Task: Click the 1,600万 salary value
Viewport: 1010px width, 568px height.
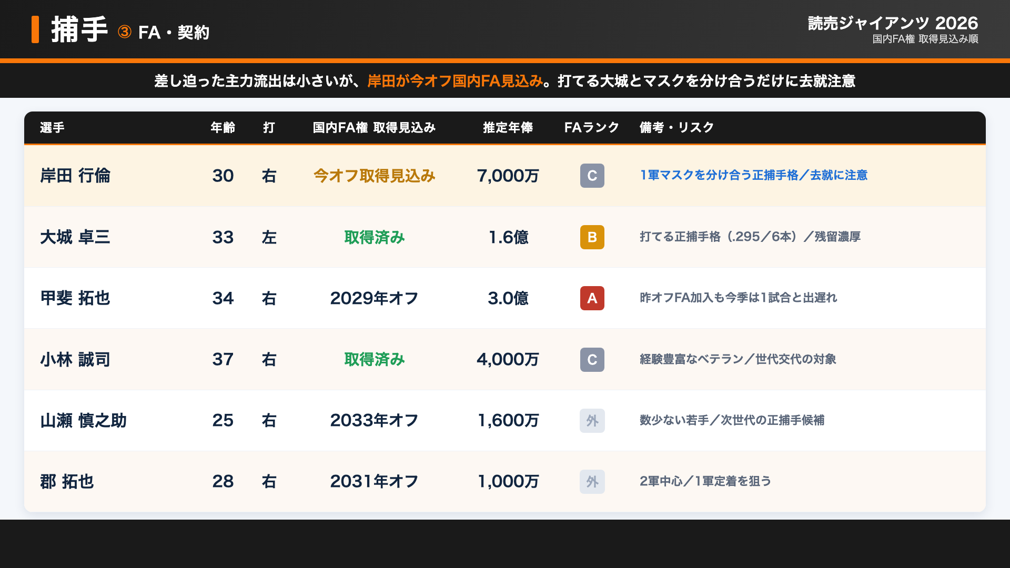Action: [508, 421]
